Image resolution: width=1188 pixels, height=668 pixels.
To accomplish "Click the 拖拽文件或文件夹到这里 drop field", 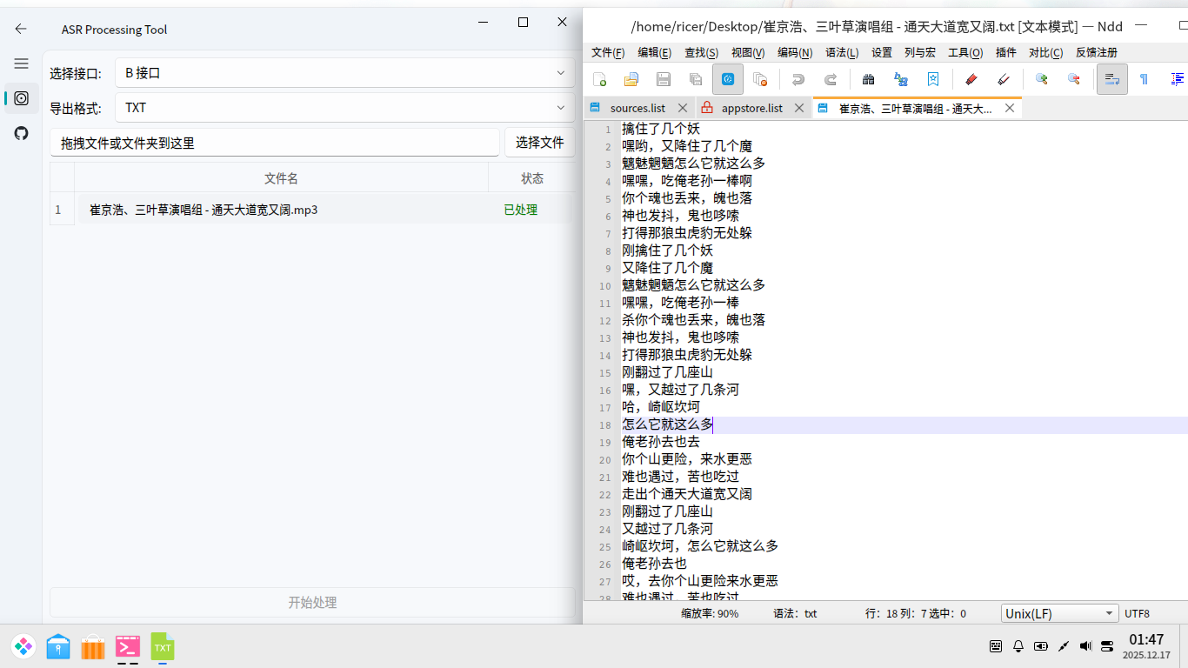I will tap(275, 143).
